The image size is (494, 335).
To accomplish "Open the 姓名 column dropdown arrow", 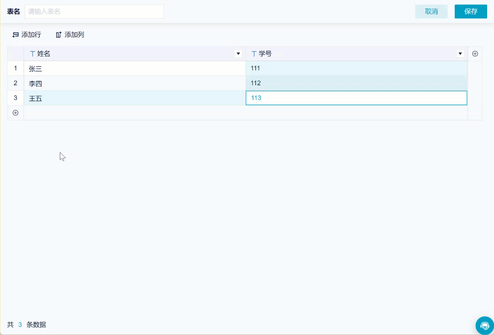I will click(x=238, y=54).
